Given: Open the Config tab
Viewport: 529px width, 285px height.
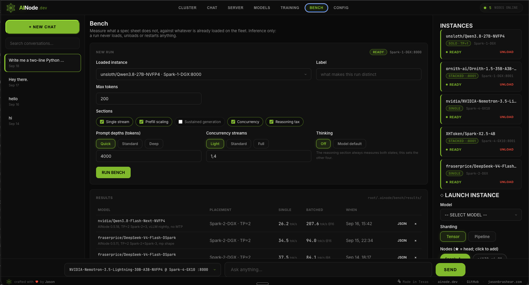Looking at the screenshot, I should [341, 8].
